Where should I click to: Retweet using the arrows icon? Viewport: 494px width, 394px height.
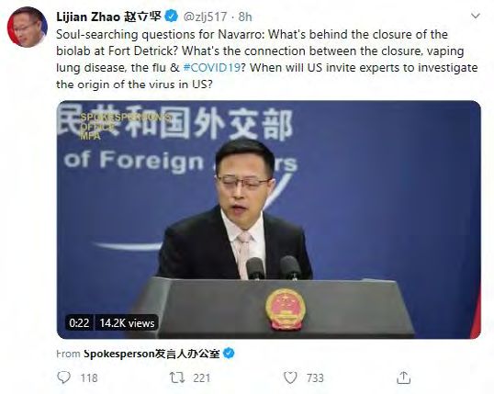point(177,377)
